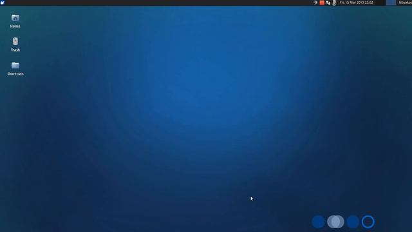Image resolution: width=412 pixels, height=232 pixels.
Task: Click the red square tray icon
Action: [x=322, y=3]
